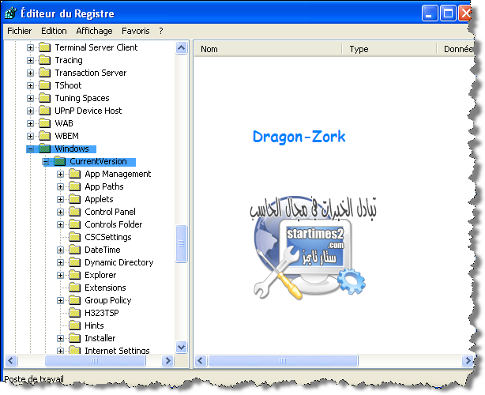Expand the App Management key
This screenshot has height=395, width=485.
click(x=60, y=174)
